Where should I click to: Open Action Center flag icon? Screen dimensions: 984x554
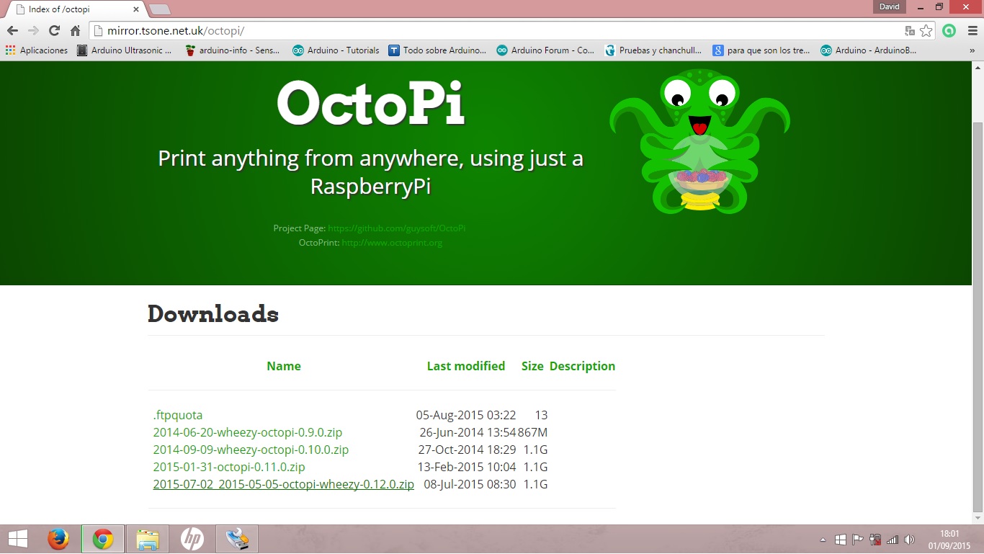858,539
